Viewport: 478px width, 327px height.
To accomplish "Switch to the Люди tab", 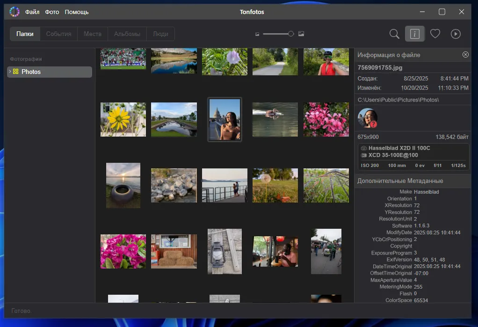I will [x=161, y=34].
